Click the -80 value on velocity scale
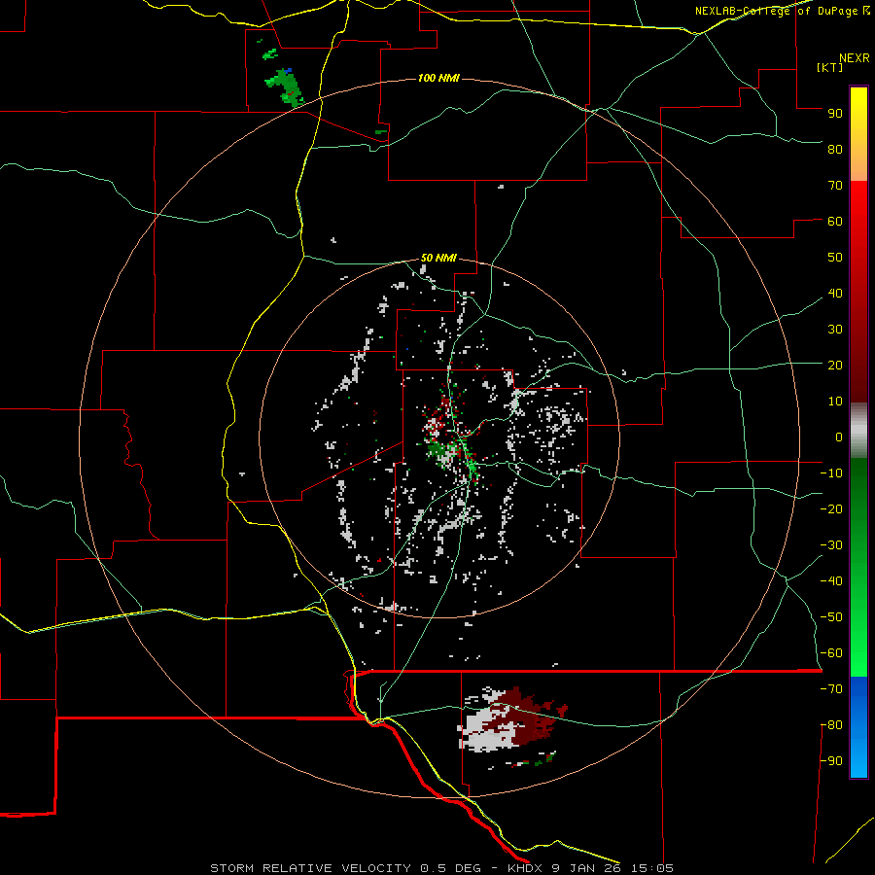Screen dimensions: 875x875 (x=831, y=725)
